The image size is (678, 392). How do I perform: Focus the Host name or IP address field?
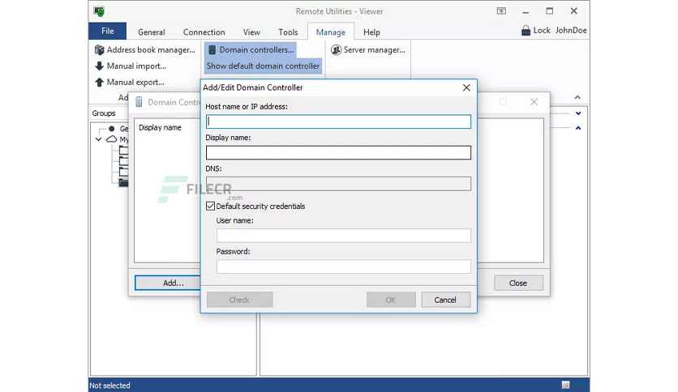tap(338, 121)
